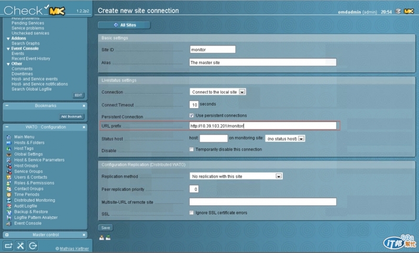Image resolution: width=419 pixels, height=253 pixels.
Task: Click the Host Groups icon
Action: point(9,166)
